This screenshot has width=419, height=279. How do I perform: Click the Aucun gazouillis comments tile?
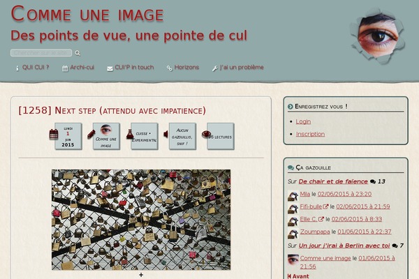[x=182, y=136]
